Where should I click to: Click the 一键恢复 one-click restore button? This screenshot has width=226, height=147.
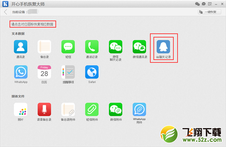[x=209, y=12]
